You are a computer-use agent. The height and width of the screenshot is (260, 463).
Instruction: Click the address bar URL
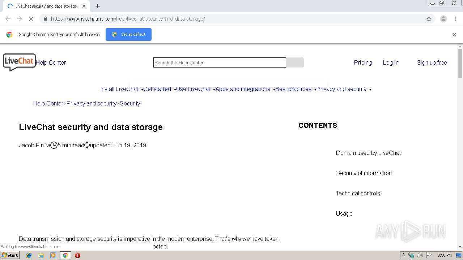click(128, 19)
